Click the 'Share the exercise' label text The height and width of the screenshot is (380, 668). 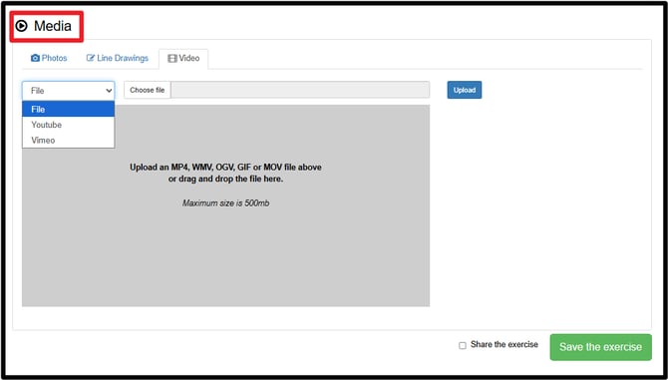tap(504, 345)
